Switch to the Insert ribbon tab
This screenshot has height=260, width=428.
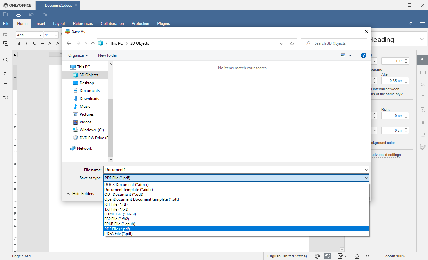coord(40,23)
